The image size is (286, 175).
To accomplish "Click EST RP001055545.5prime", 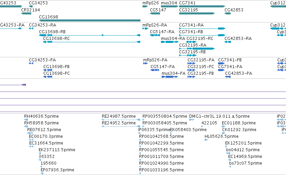I will [x=161, y=150].
